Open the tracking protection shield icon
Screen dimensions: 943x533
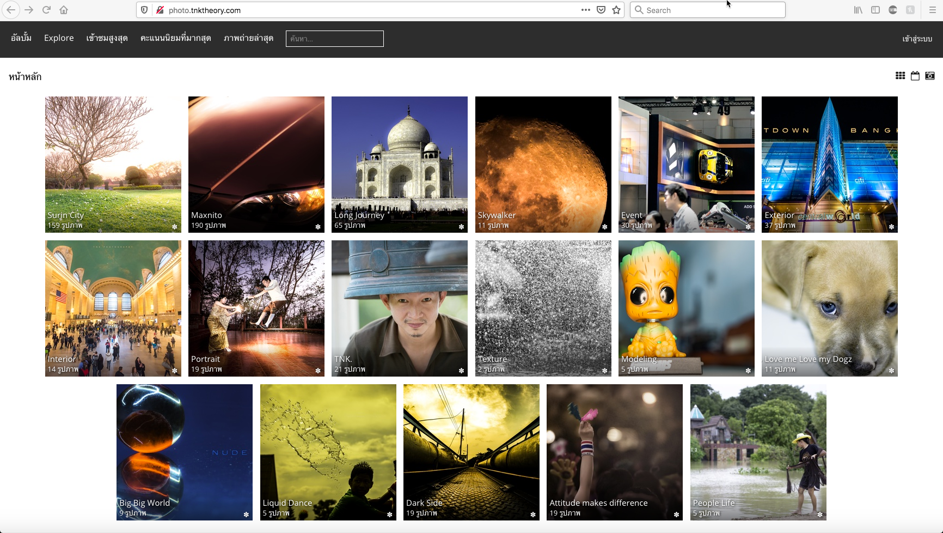[x=144, y=10]
